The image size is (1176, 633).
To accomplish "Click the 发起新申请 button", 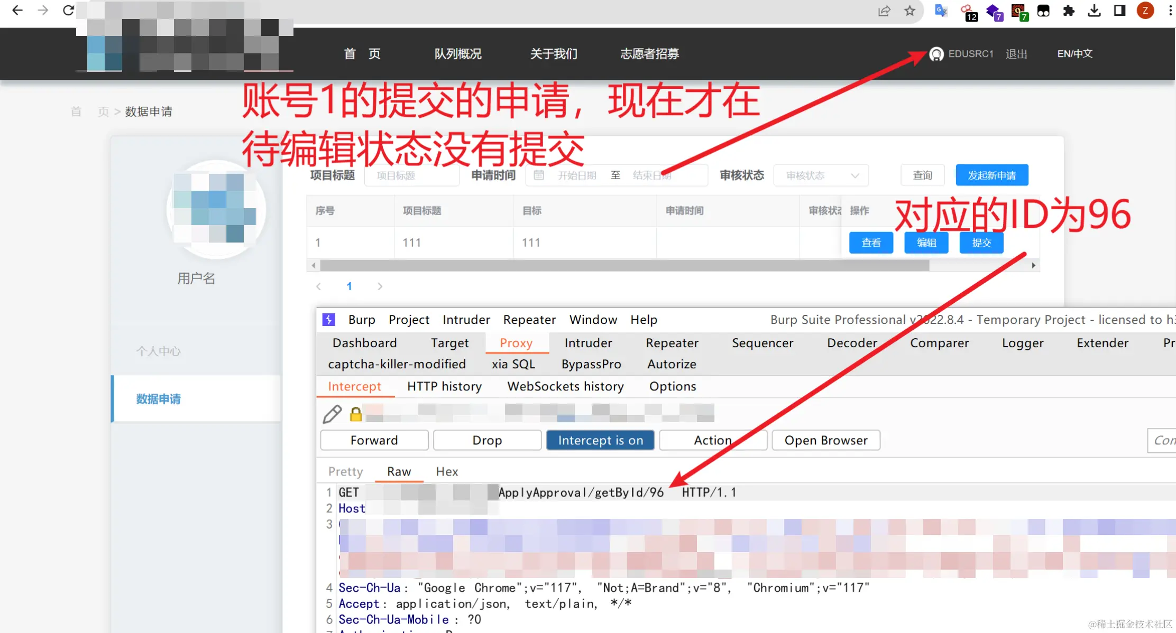I will click(x=991, y=175).
